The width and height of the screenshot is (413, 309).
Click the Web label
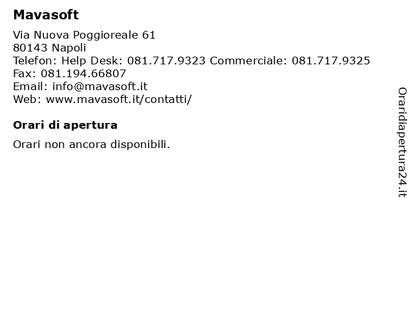[x=27, y=99]
